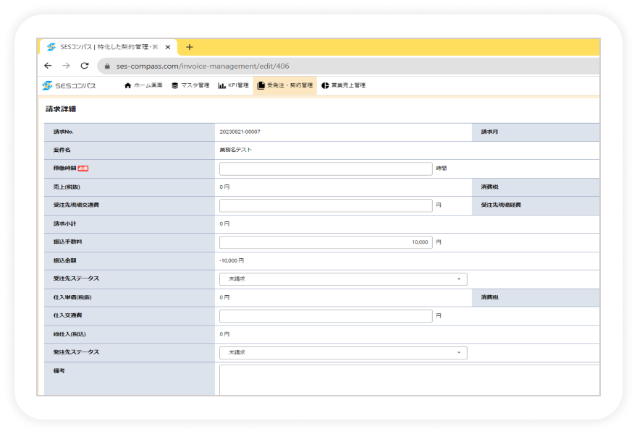637x434 pixels.
Task: Focus the 仕入交通費 input field
Action: coord(326,316)
